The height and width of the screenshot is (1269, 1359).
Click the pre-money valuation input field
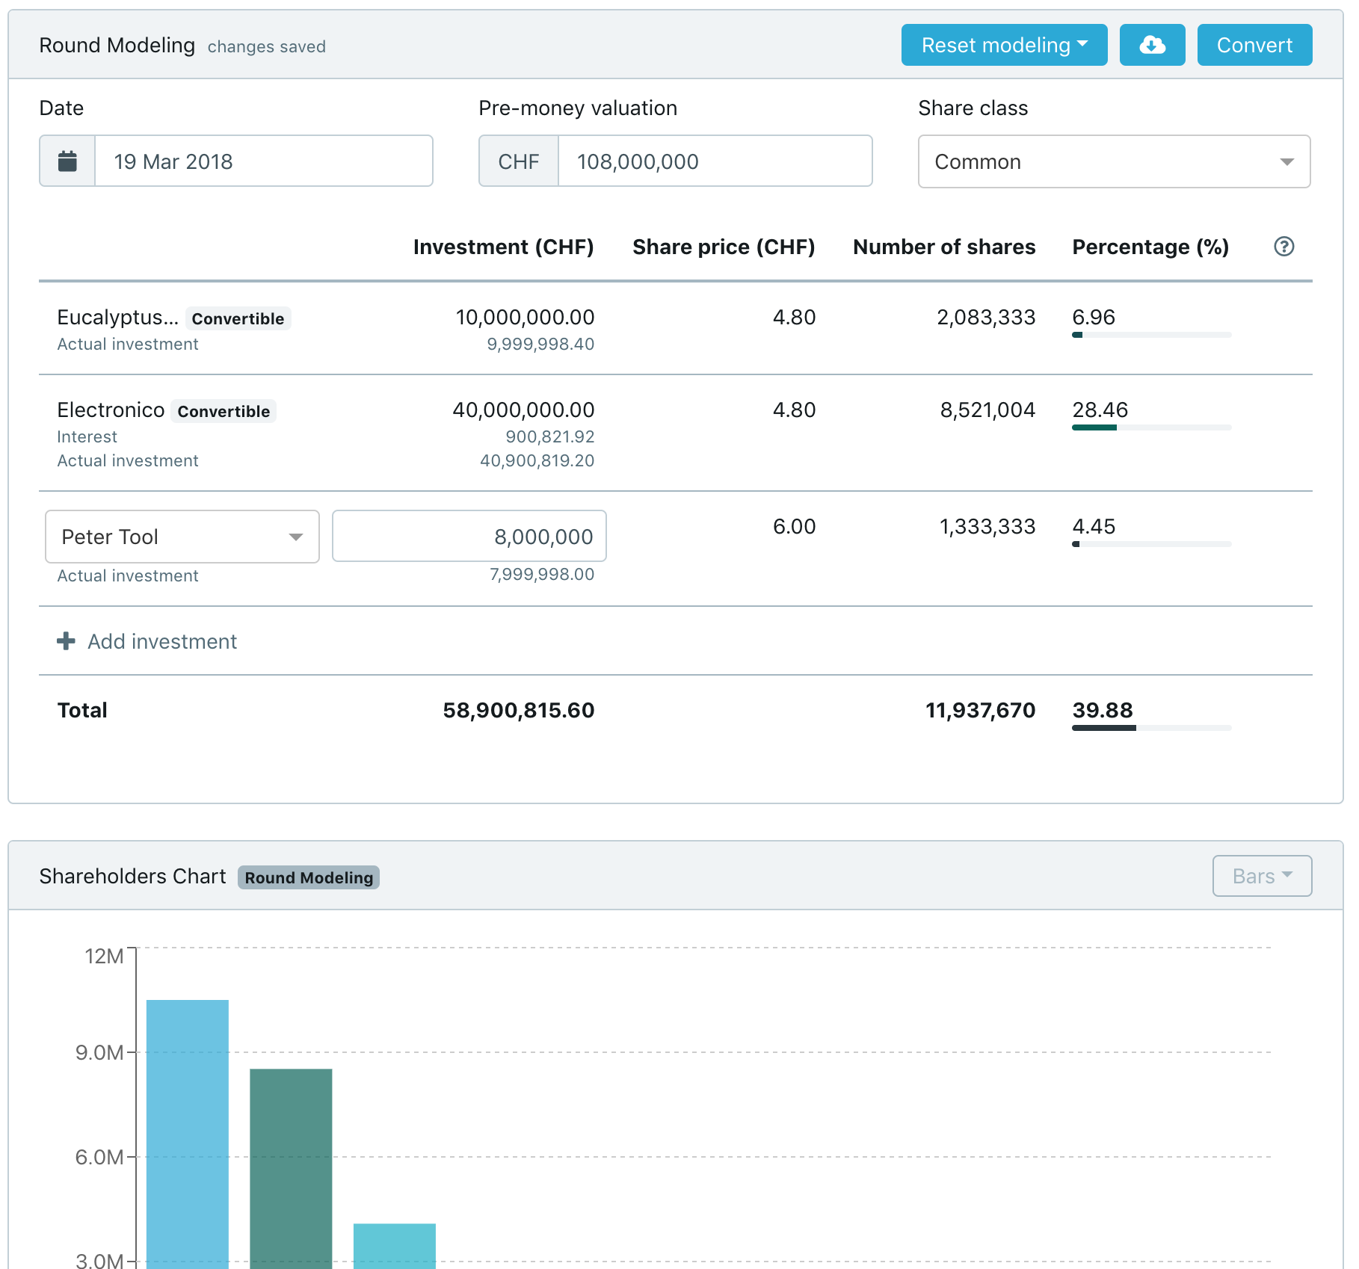[x=714, y=161]
